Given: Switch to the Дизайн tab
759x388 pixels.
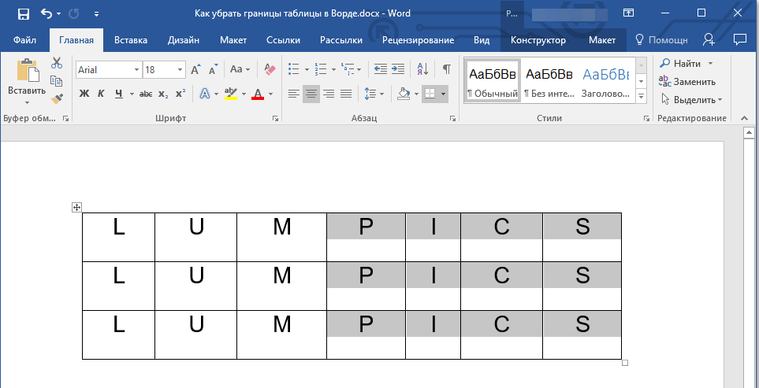Looking at the screenshot, I should pos(184,41).
